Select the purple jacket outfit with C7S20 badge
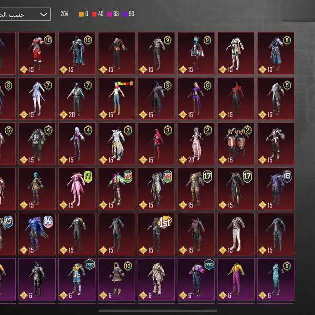315x315 pixels. click(196, 279)
